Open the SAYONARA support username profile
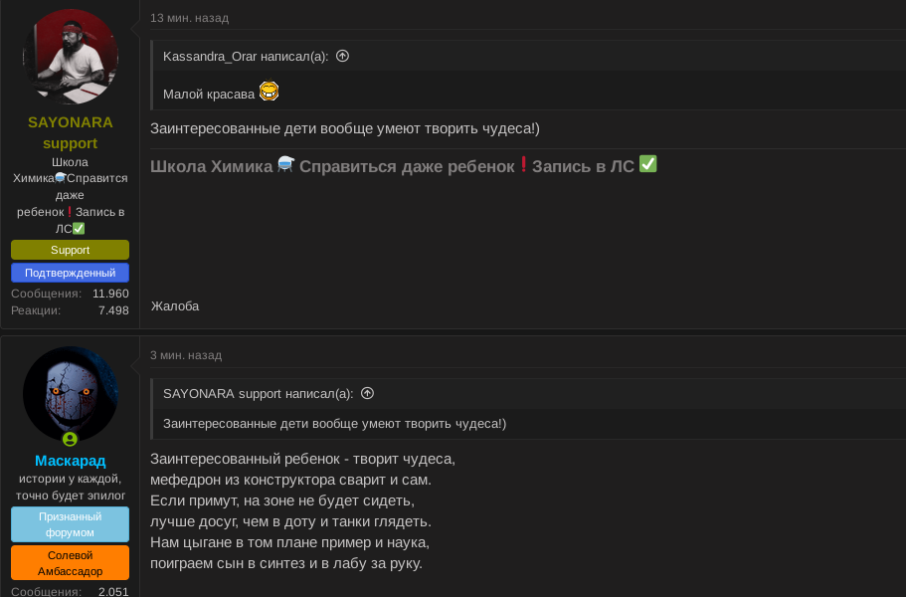Viewport: 906px width, 597px height. point(71,132)
